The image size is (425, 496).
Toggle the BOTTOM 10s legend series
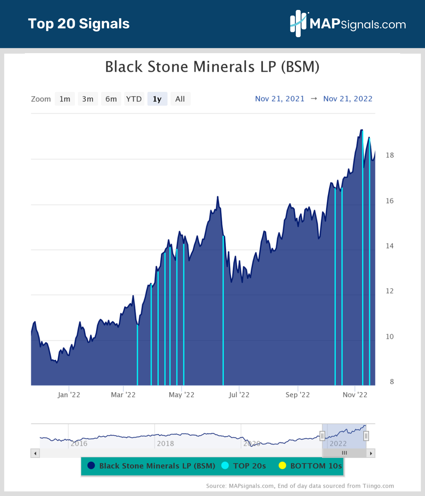pos(310,466)
